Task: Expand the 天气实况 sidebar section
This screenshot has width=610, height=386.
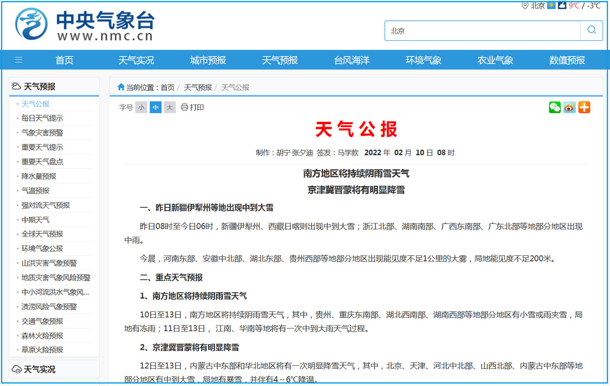Action: (x=39, y=369)
